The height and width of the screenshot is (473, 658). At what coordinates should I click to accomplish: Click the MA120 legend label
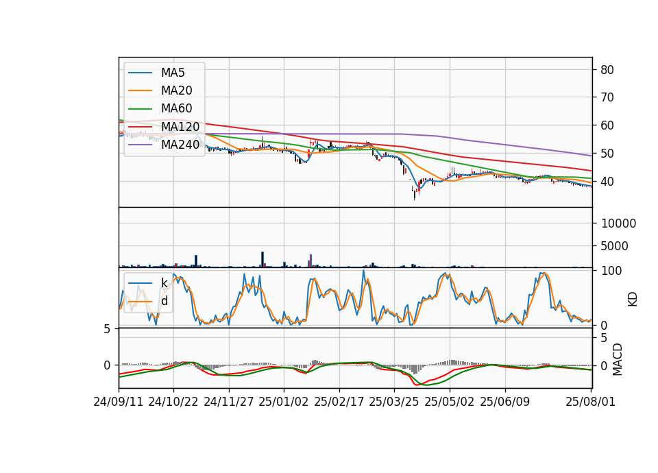pos(180,126)
